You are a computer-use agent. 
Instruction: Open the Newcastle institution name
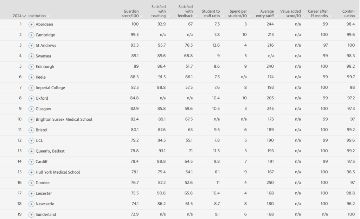45,204
